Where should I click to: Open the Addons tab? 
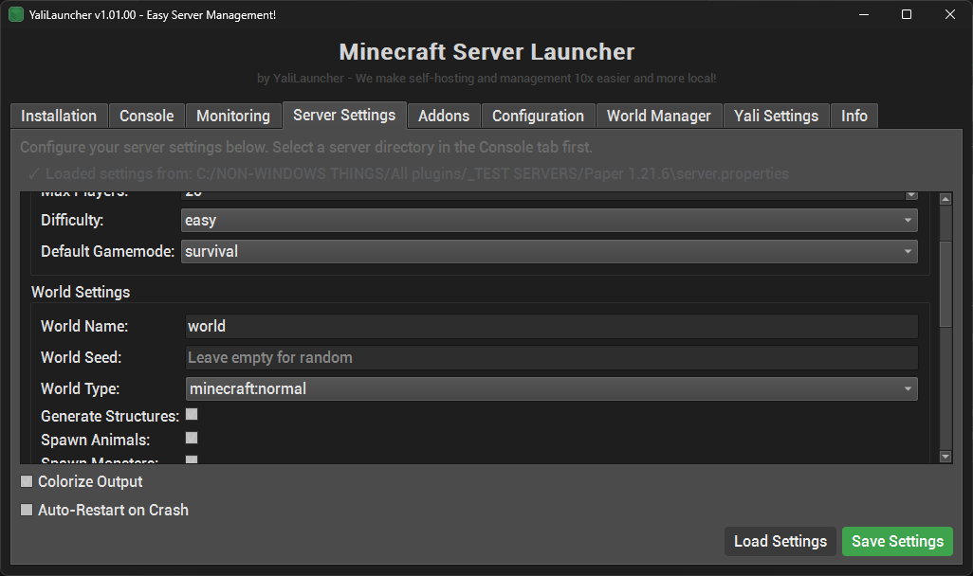click(x=444, y=116)
